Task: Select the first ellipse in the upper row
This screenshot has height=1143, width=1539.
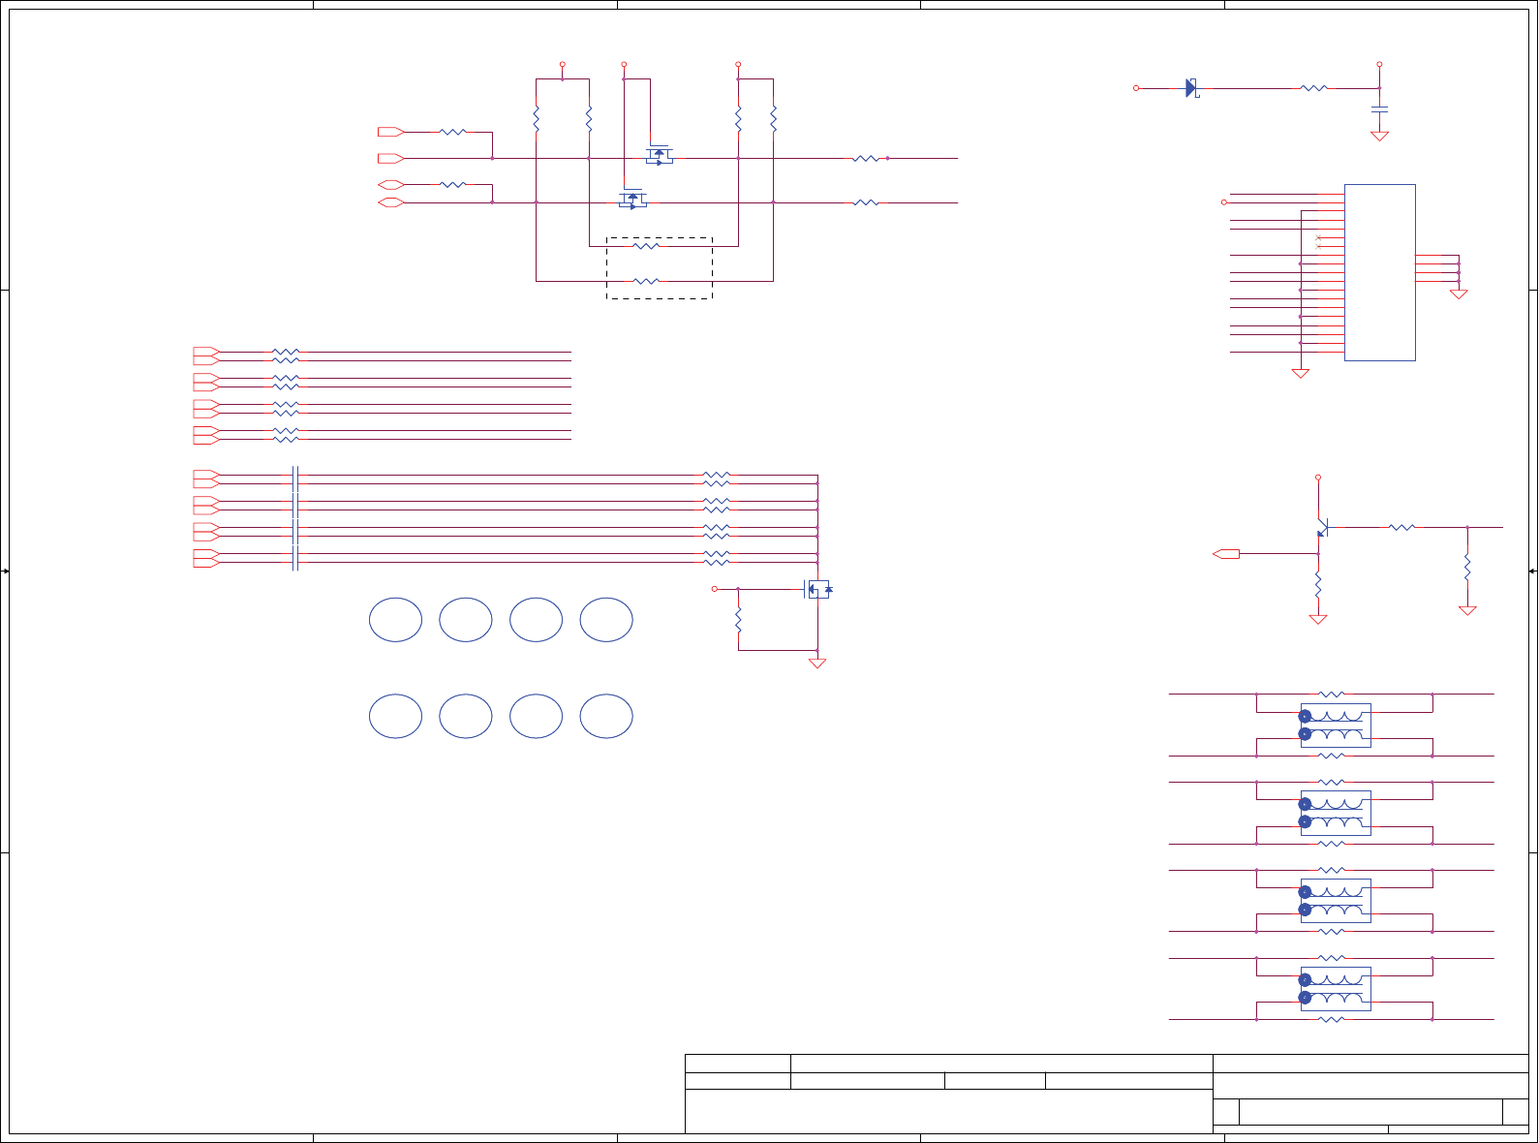Action: [395, 620]
